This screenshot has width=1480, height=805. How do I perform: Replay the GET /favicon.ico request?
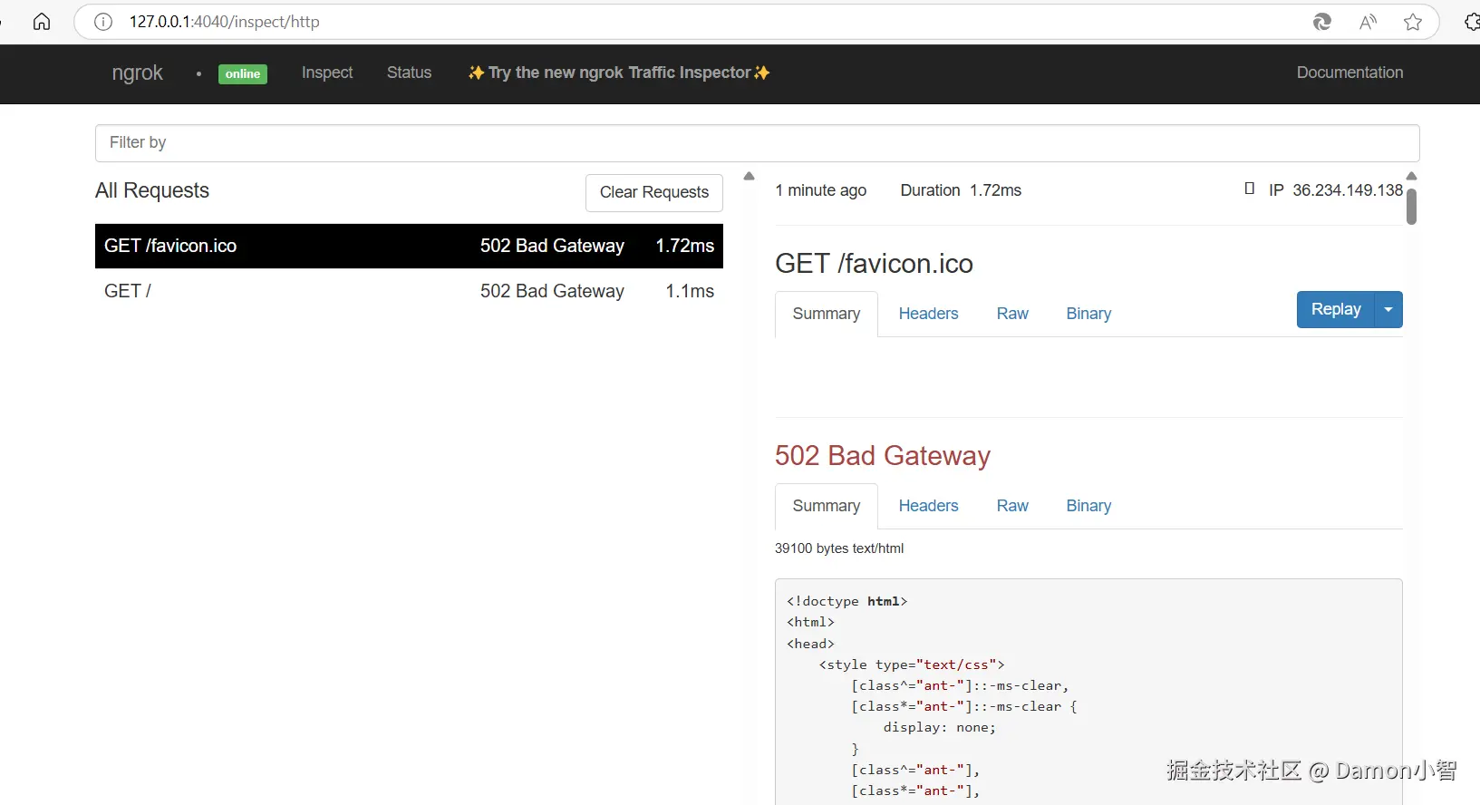(x=1335, y=310)
